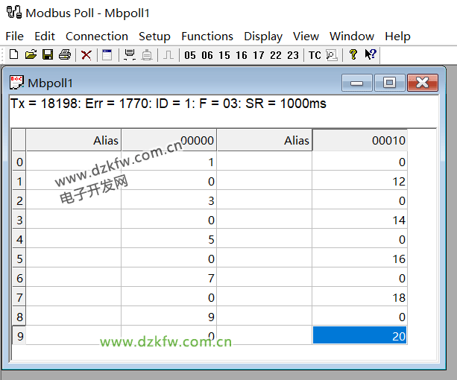Click function 05 write single coil
This screenshot has width=457, height=380.
[x=190, y=55]
